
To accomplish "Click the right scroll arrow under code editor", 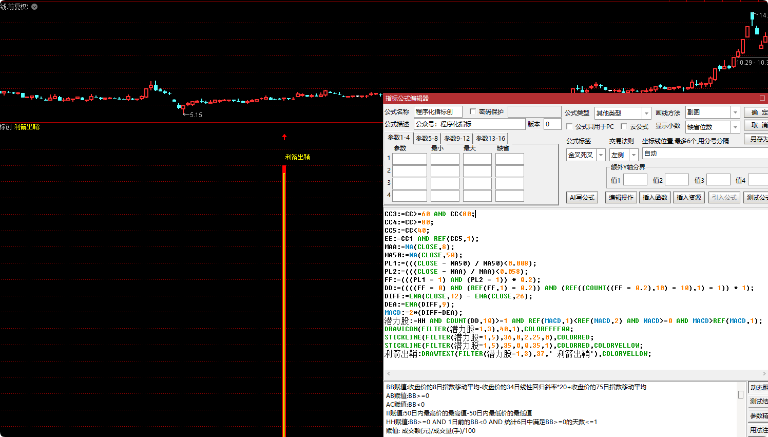I will (x=764, y=374).
